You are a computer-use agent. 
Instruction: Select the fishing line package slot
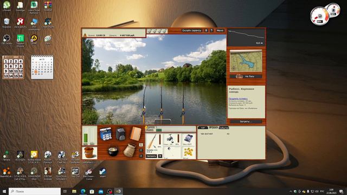tap(188, 139)
